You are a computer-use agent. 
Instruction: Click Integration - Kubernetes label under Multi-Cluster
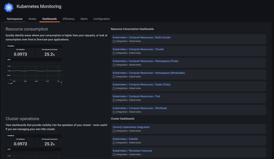point(129,41)
